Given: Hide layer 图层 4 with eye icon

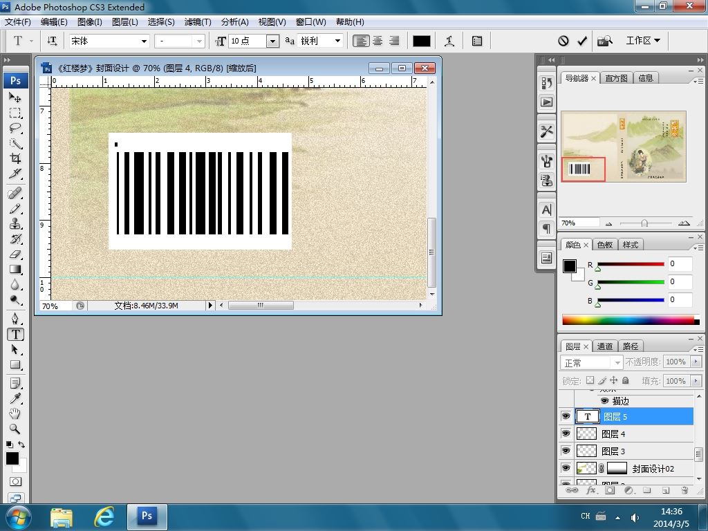Looking at the screenshot, I should pos(566,434).
